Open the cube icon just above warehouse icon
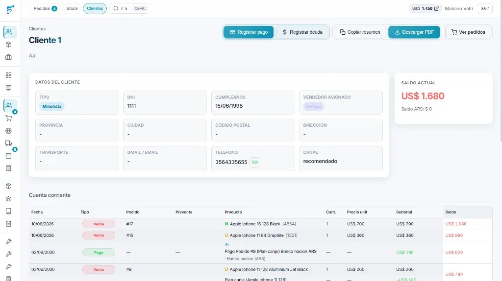The image size is (502, 281). pyautogui.click(x=9, y=186)
